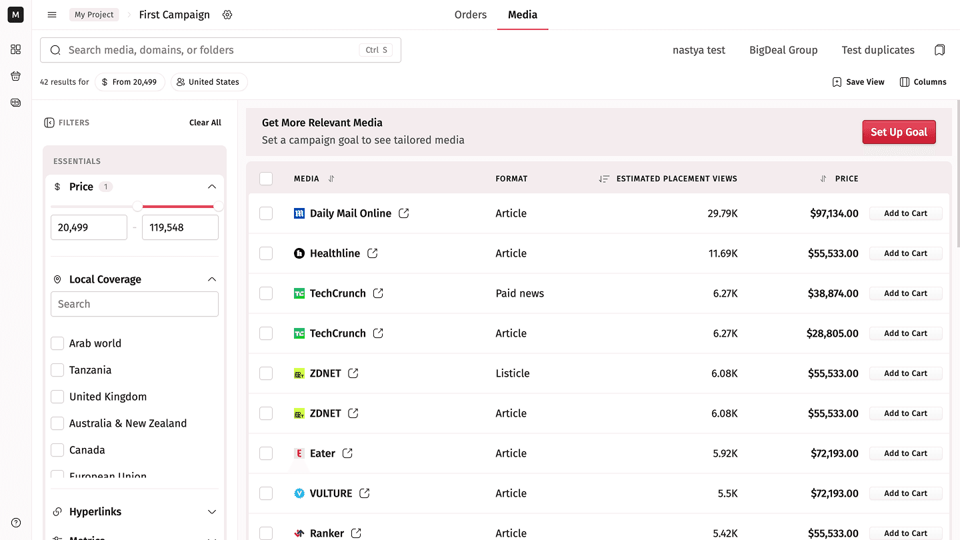Tick the Eater row checkbox
This screenshot has width=960, height=540.
pos(266,453)
